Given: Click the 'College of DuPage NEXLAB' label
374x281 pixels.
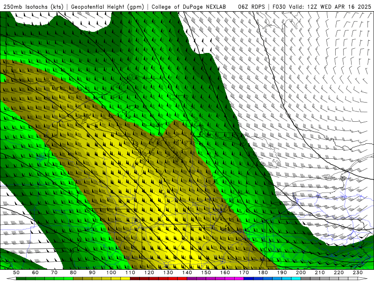Looking at the screenshot, I should (x=189, y=7).
